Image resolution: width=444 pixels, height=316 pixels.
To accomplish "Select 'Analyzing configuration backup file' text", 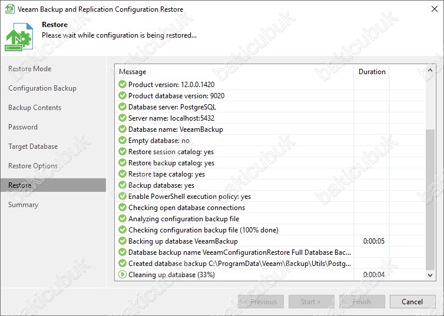I will coord(184,219).
